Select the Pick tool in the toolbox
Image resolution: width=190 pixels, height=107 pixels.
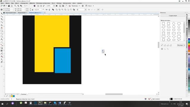(1, 13)
